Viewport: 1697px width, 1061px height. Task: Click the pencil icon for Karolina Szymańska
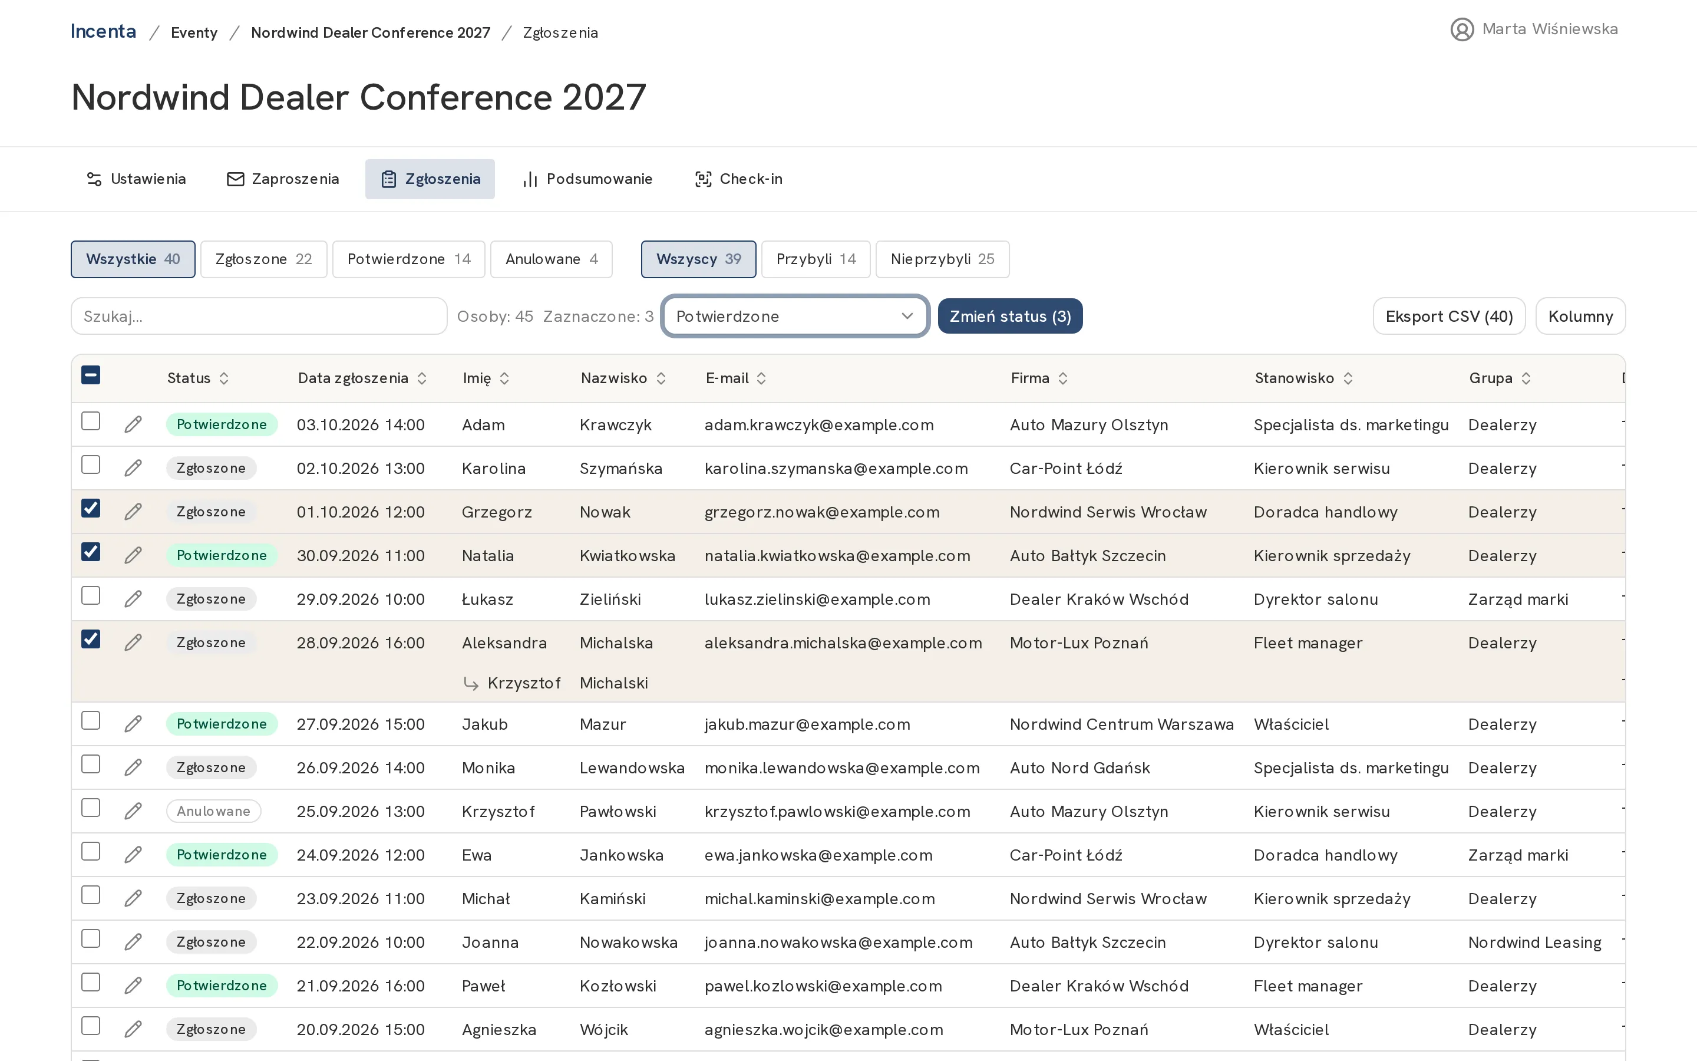tap(133, 468)
